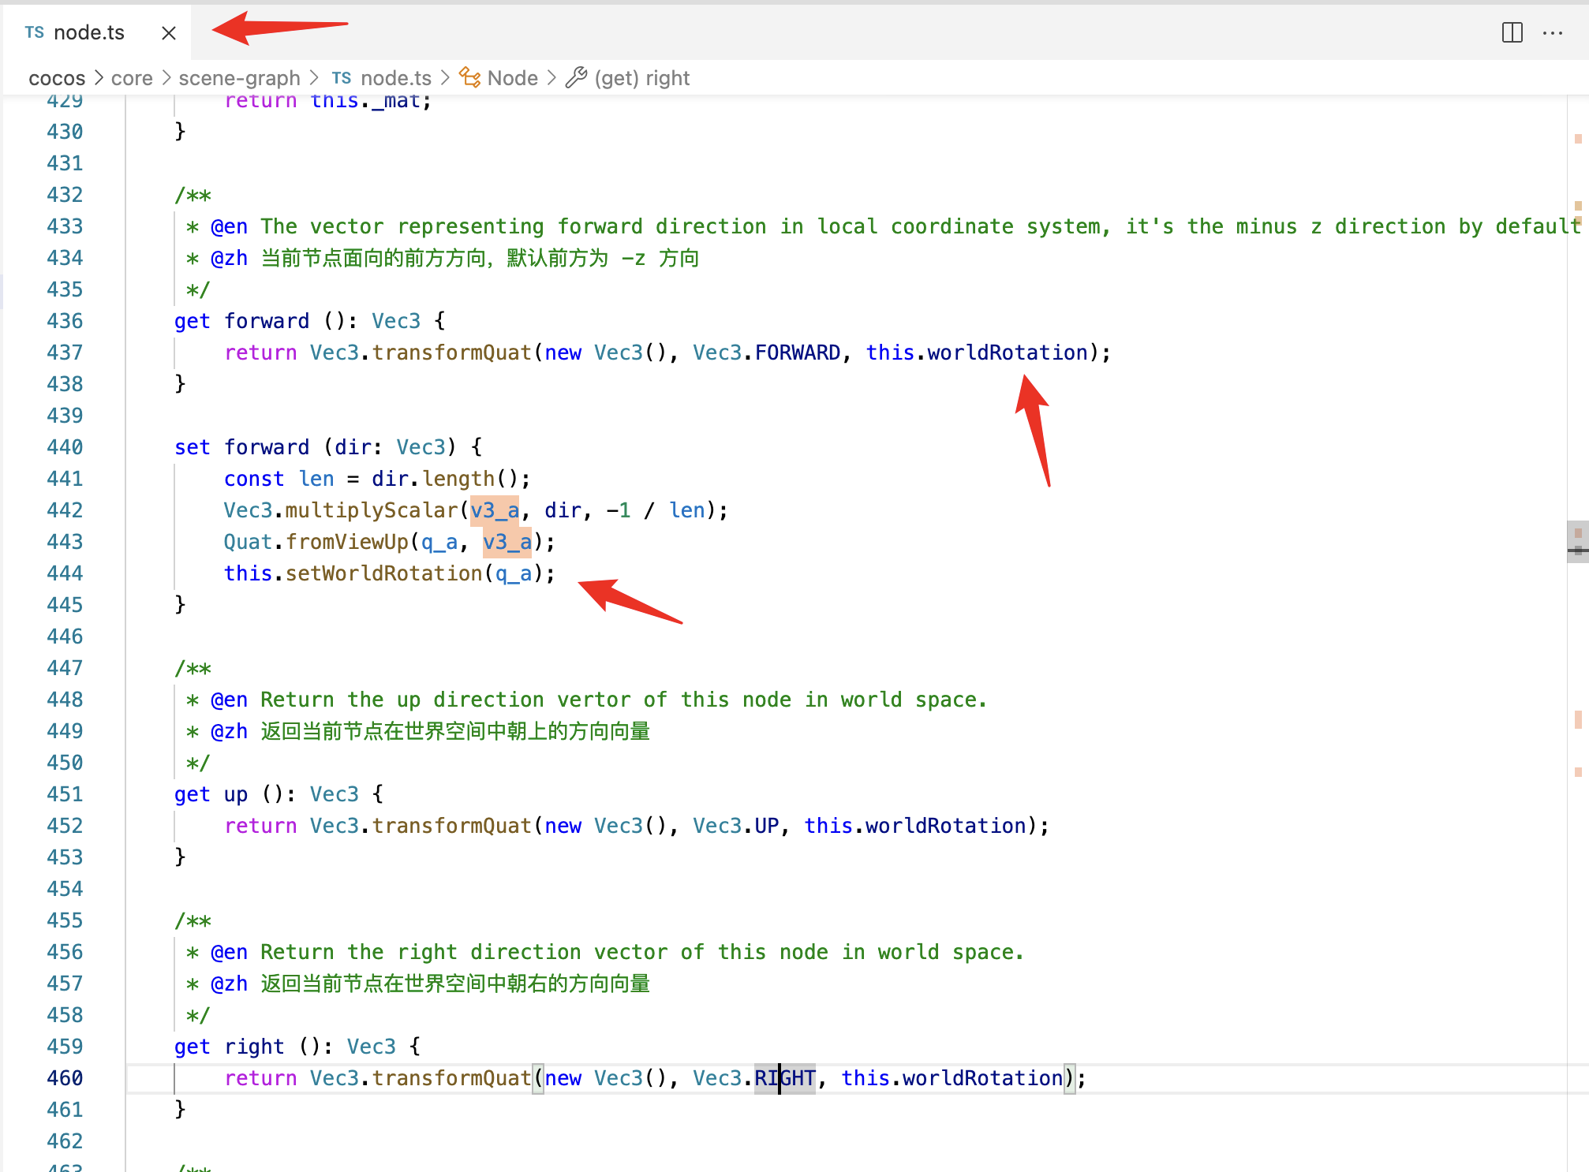This screenshot has width=1589, height=1172.
Task: Expand the scene-graph breadcrumb dropdown
Action: 239,78
